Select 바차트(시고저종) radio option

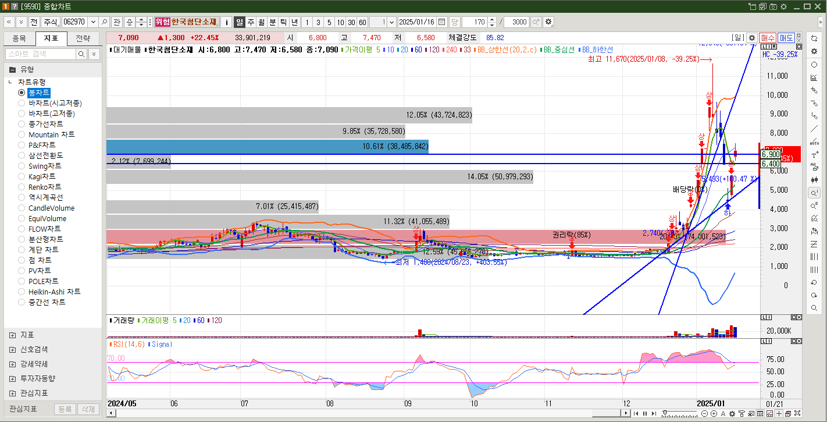point(22,103)
